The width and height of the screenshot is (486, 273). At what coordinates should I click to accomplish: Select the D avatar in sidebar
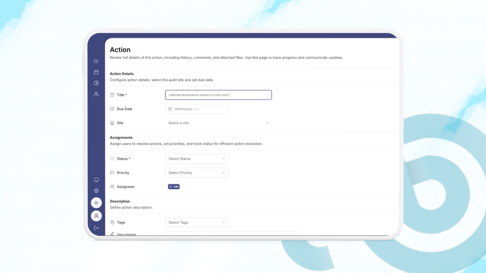pyautogui.click(x=96, y=203)
